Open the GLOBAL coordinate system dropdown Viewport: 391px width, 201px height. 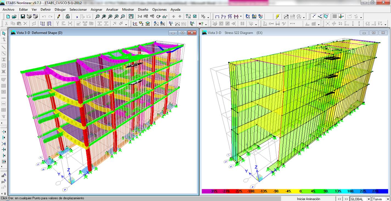[368, 199]
